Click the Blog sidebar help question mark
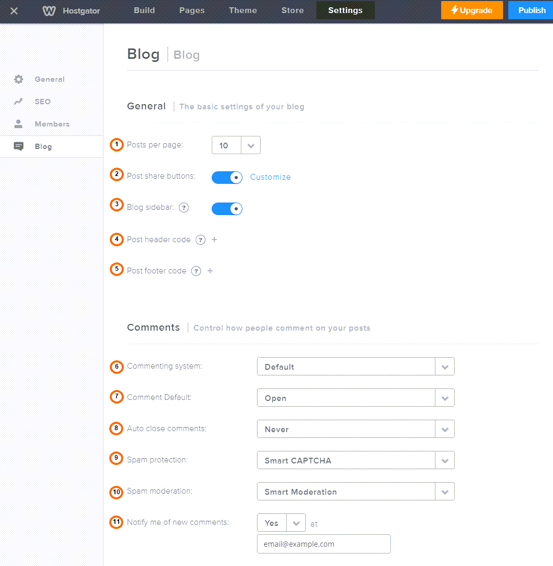 [x=184, y=207]
